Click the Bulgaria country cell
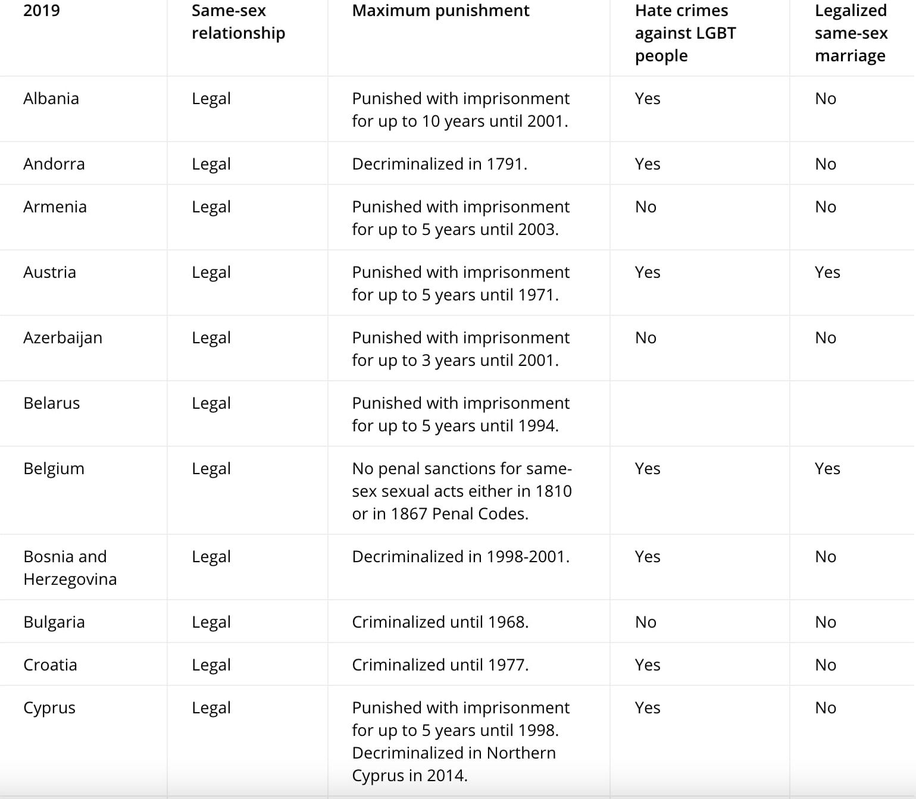Viewport: 916px width, 799px height. pos(54,622)
